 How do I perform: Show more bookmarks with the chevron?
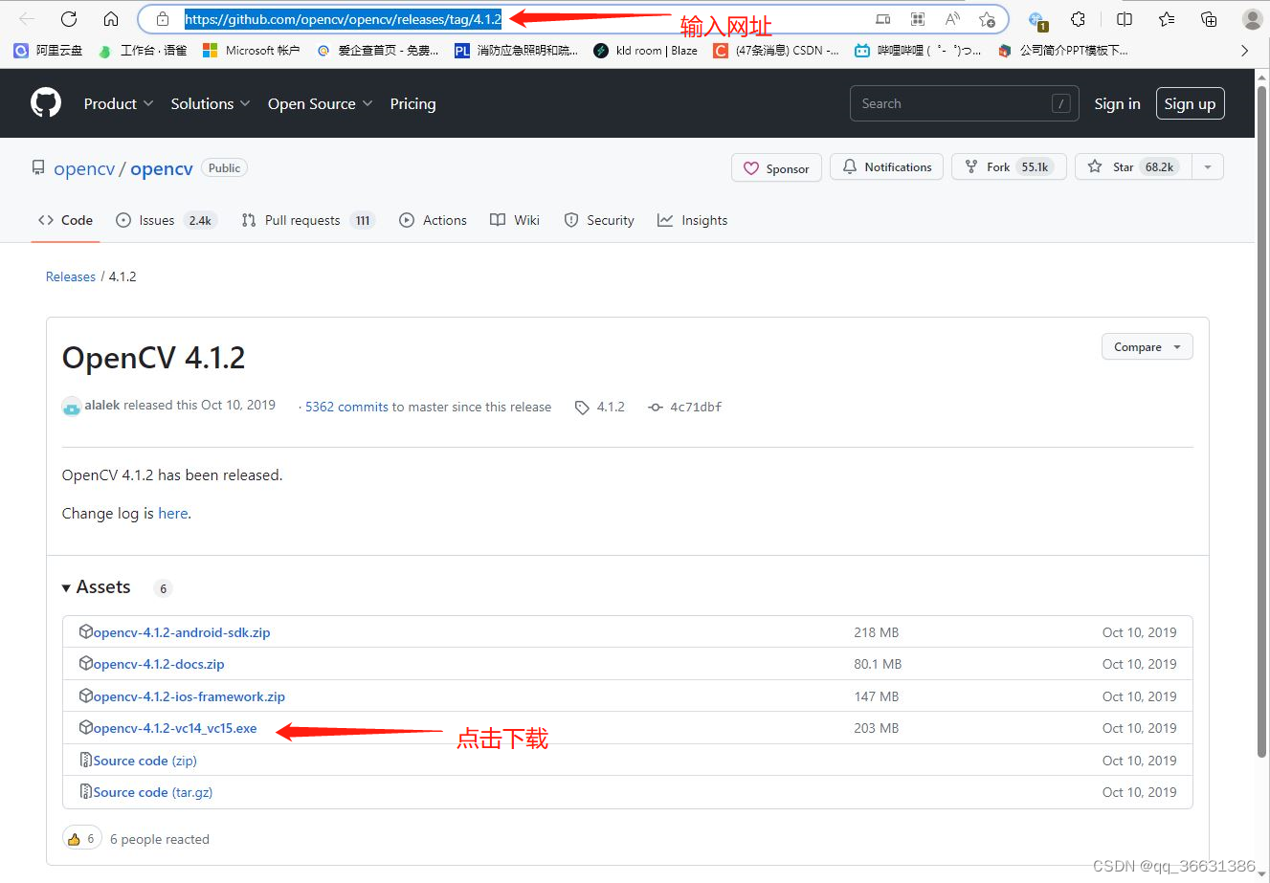(1244, 51)
